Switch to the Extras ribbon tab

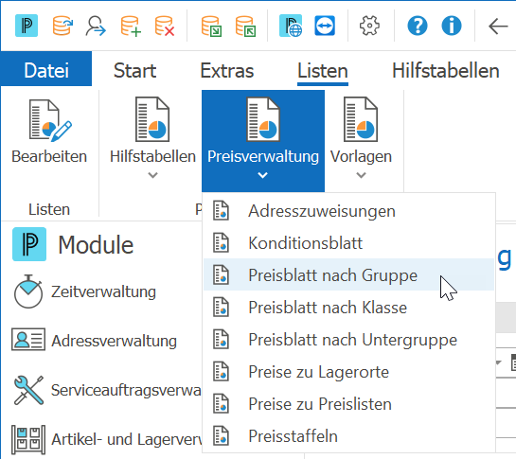click(x=227, y=70)
